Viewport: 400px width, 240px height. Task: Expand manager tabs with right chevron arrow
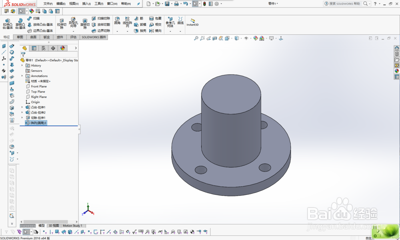76,48
